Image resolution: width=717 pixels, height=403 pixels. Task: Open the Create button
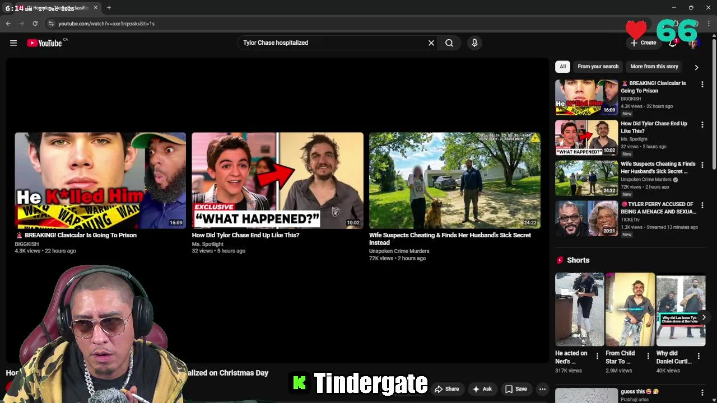coord(643,43)
